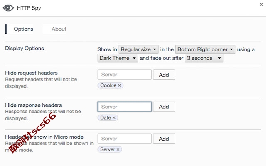The image size is (266, 166).
Task: Click Add for hide request headers
Action: tap(164, 75)
